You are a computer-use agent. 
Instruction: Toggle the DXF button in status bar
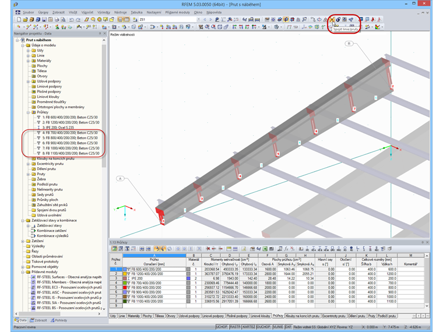(x=288, y=327)
